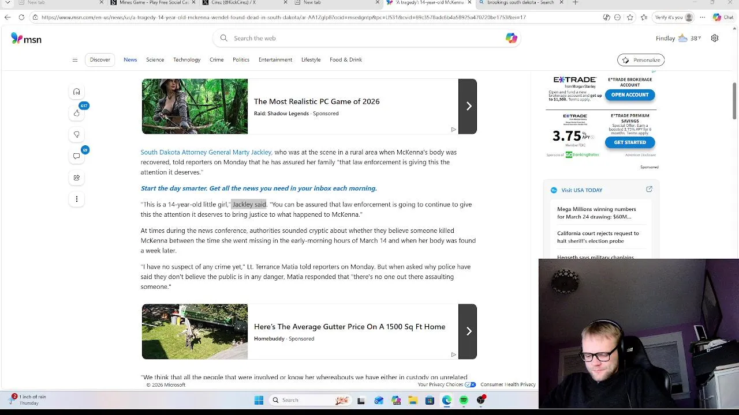
Task: Open Consumer Health Privacy link
Action: [508, 384]
